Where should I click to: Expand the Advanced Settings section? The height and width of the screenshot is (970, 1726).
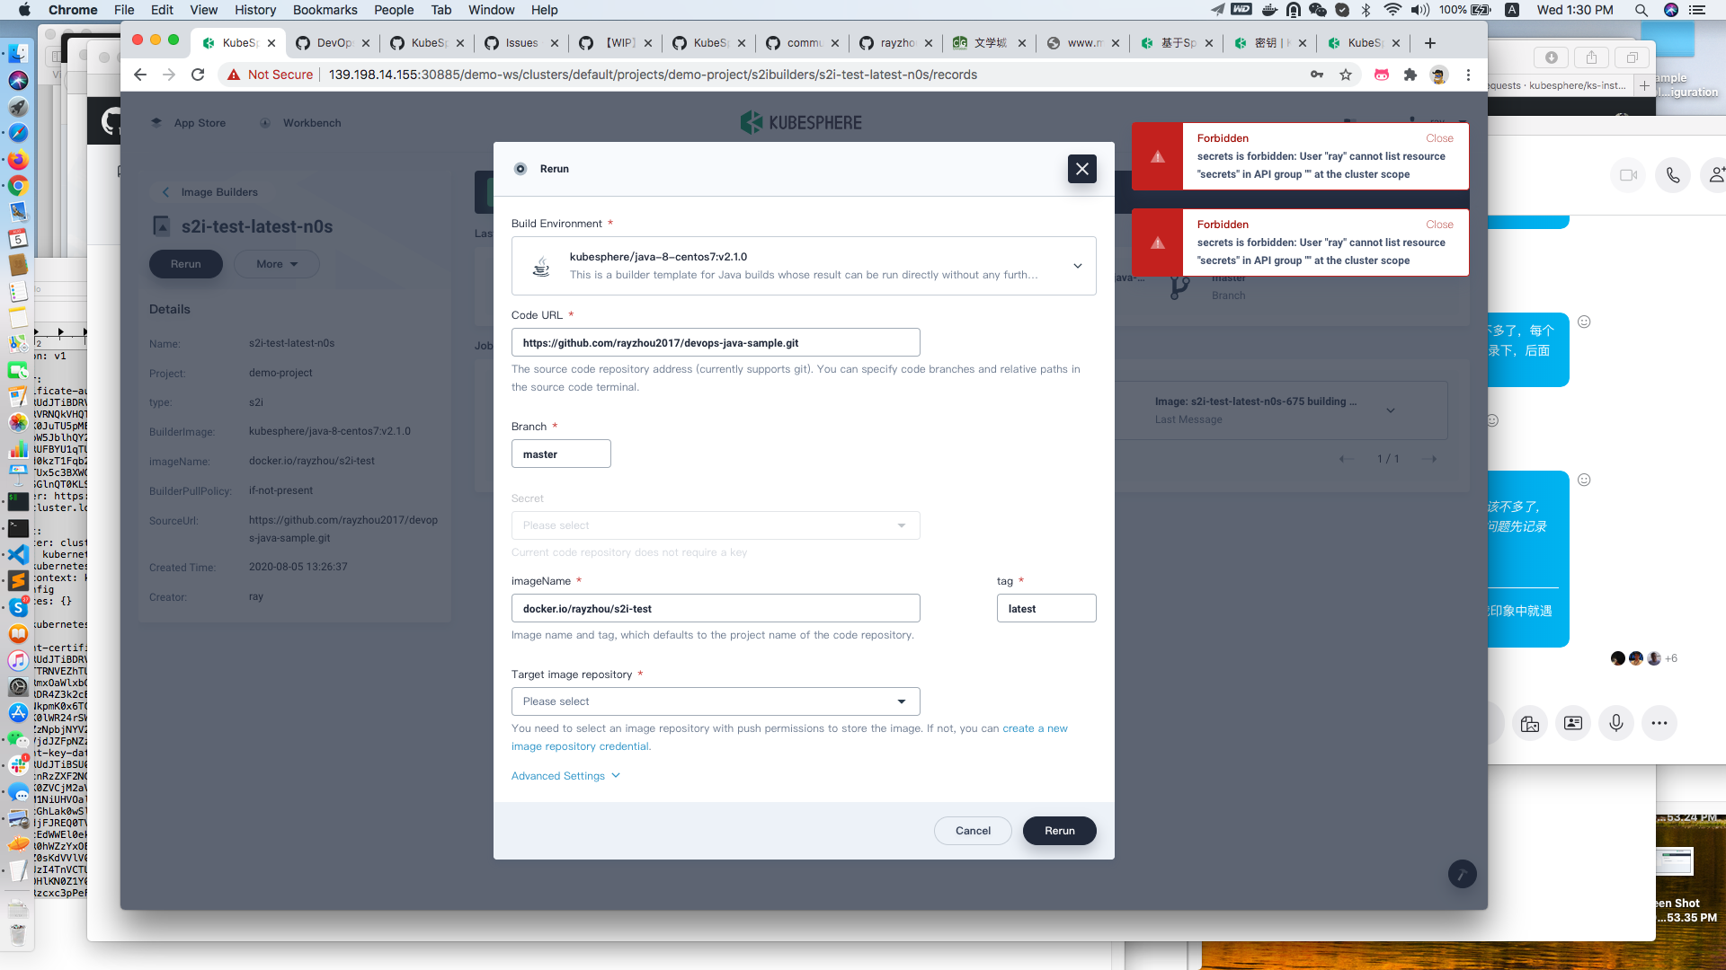click(x=565, y=775)
